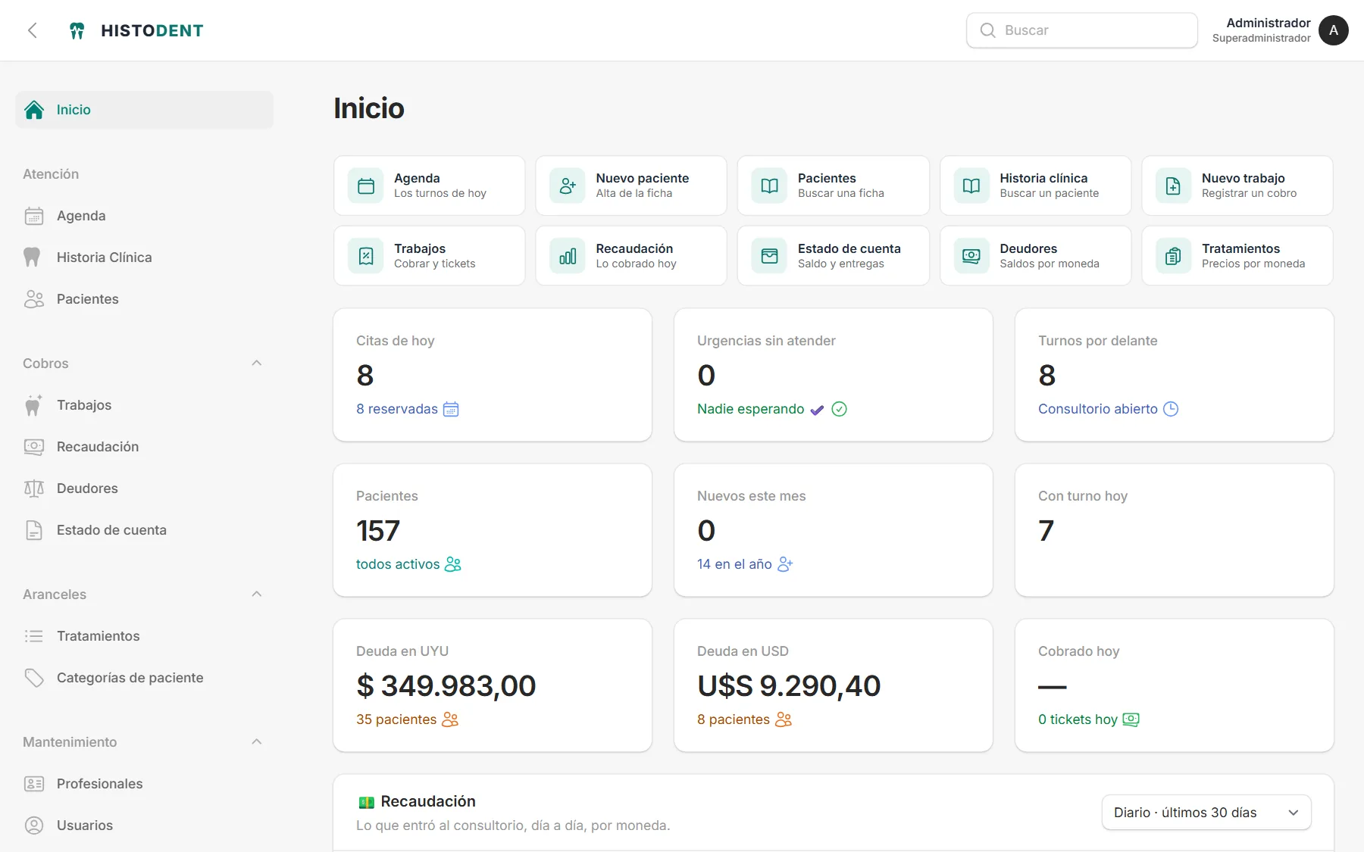Click the Recaudación banknote icon in sidebar
Image resolution: width=1364 pixels, height=852 pixels.
coord(34,447)
